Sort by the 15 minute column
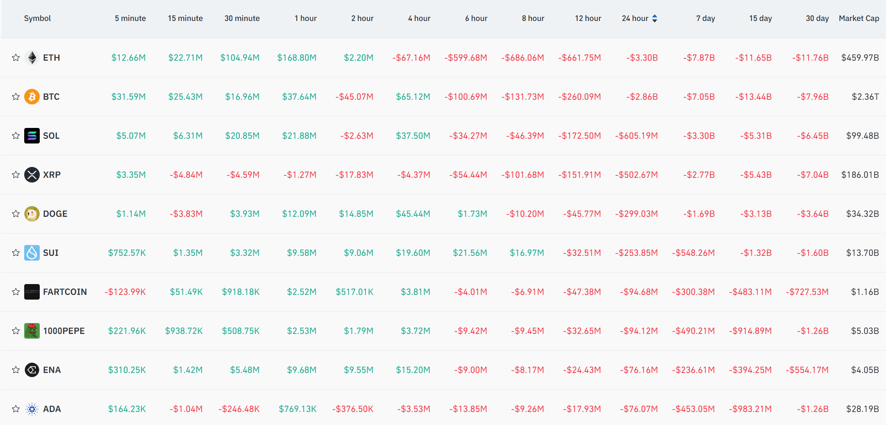This screenshot has height=425, width=886. click(x=185, y=18)
